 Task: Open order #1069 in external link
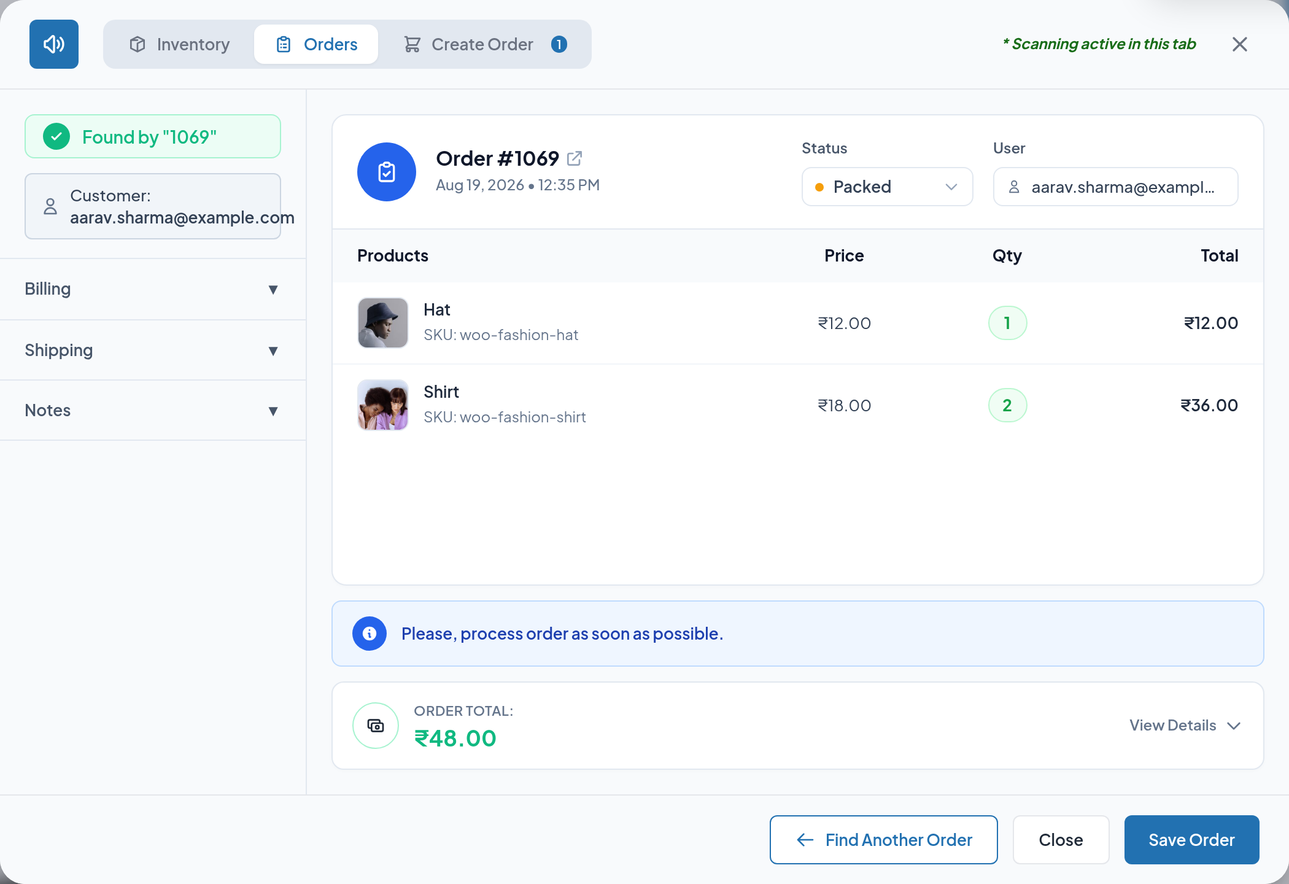(x=575, y=158)
